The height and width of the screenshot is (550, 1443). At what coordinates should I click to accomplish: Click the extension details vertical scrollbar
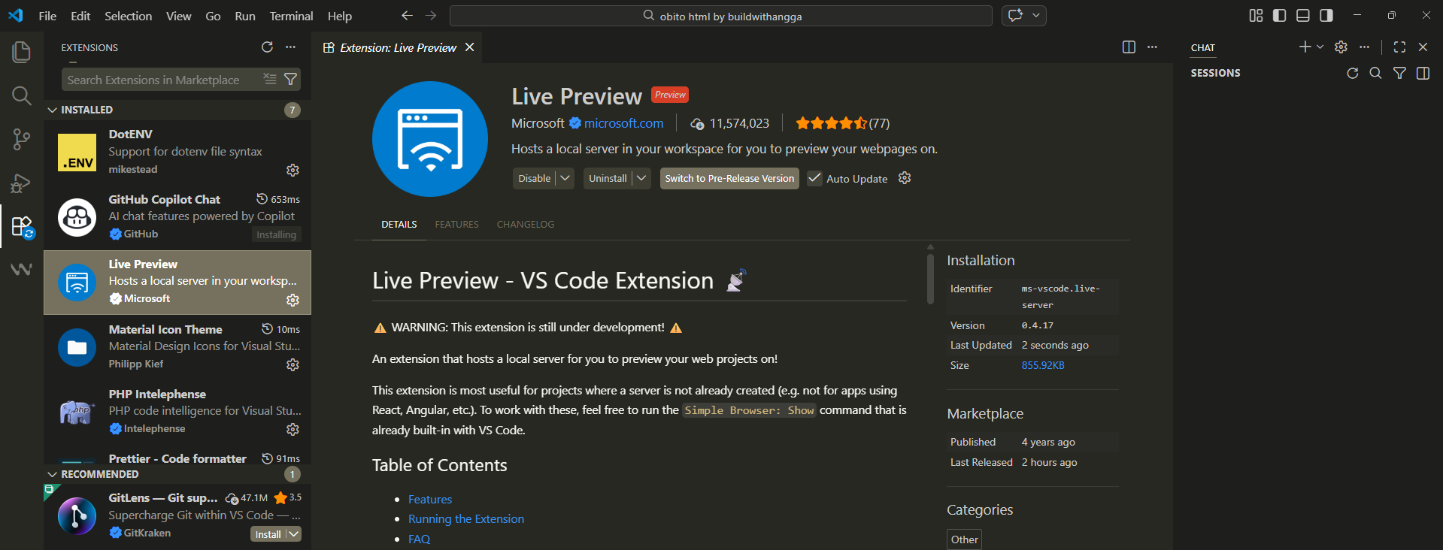pos(930,278)
